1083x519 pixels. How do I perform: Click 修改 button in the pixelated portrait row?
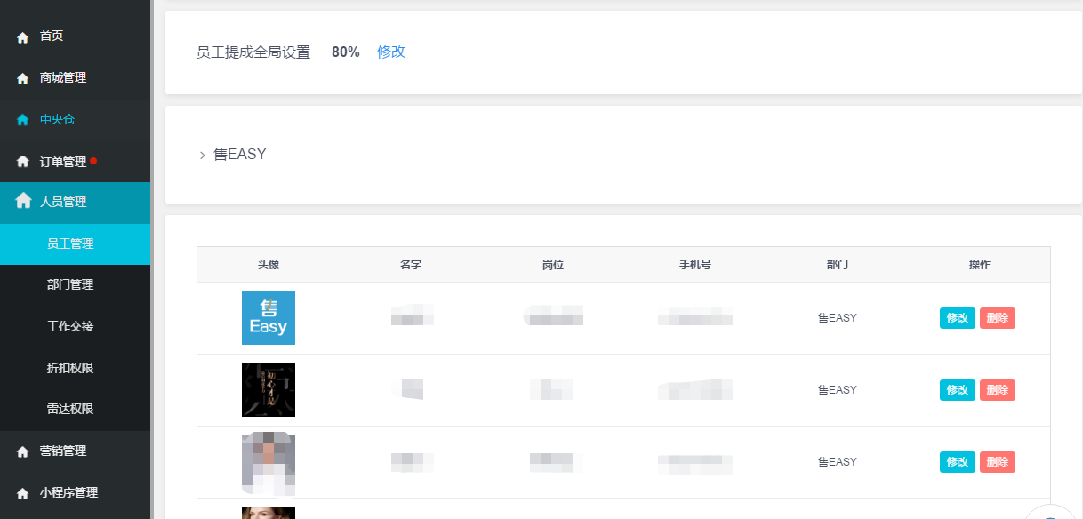coord(958,462)
